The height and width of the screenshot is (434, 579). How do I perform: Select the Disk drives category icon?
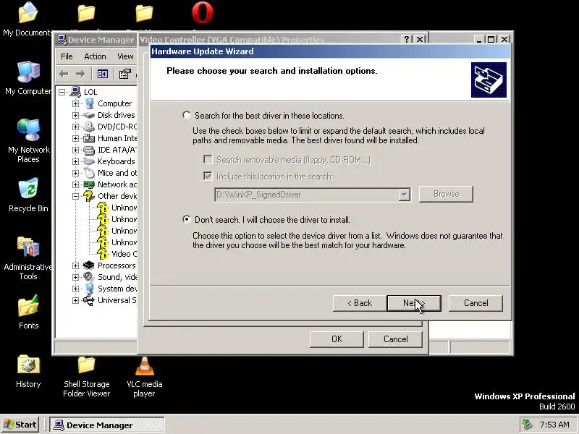tap(88, 115)
